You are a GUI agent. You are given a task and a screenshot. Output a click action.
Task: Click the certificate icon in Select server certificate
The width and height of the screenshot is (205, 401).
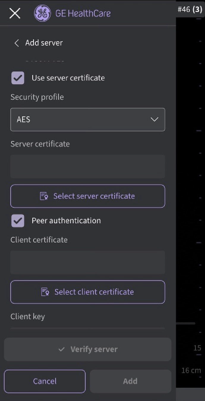tap(44, 196)
